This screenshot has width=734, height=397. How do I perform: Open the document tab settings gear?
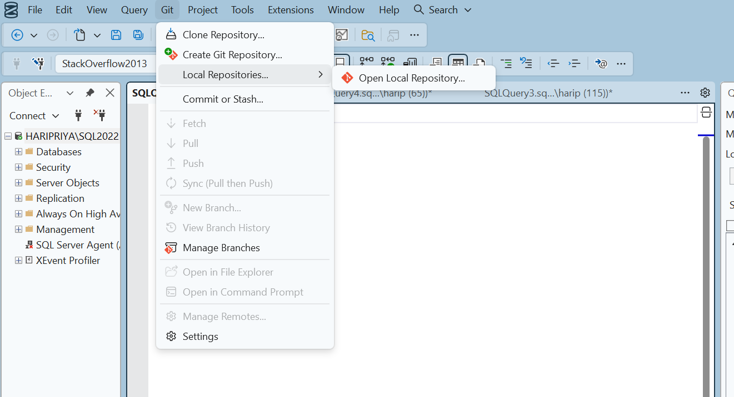705,93
